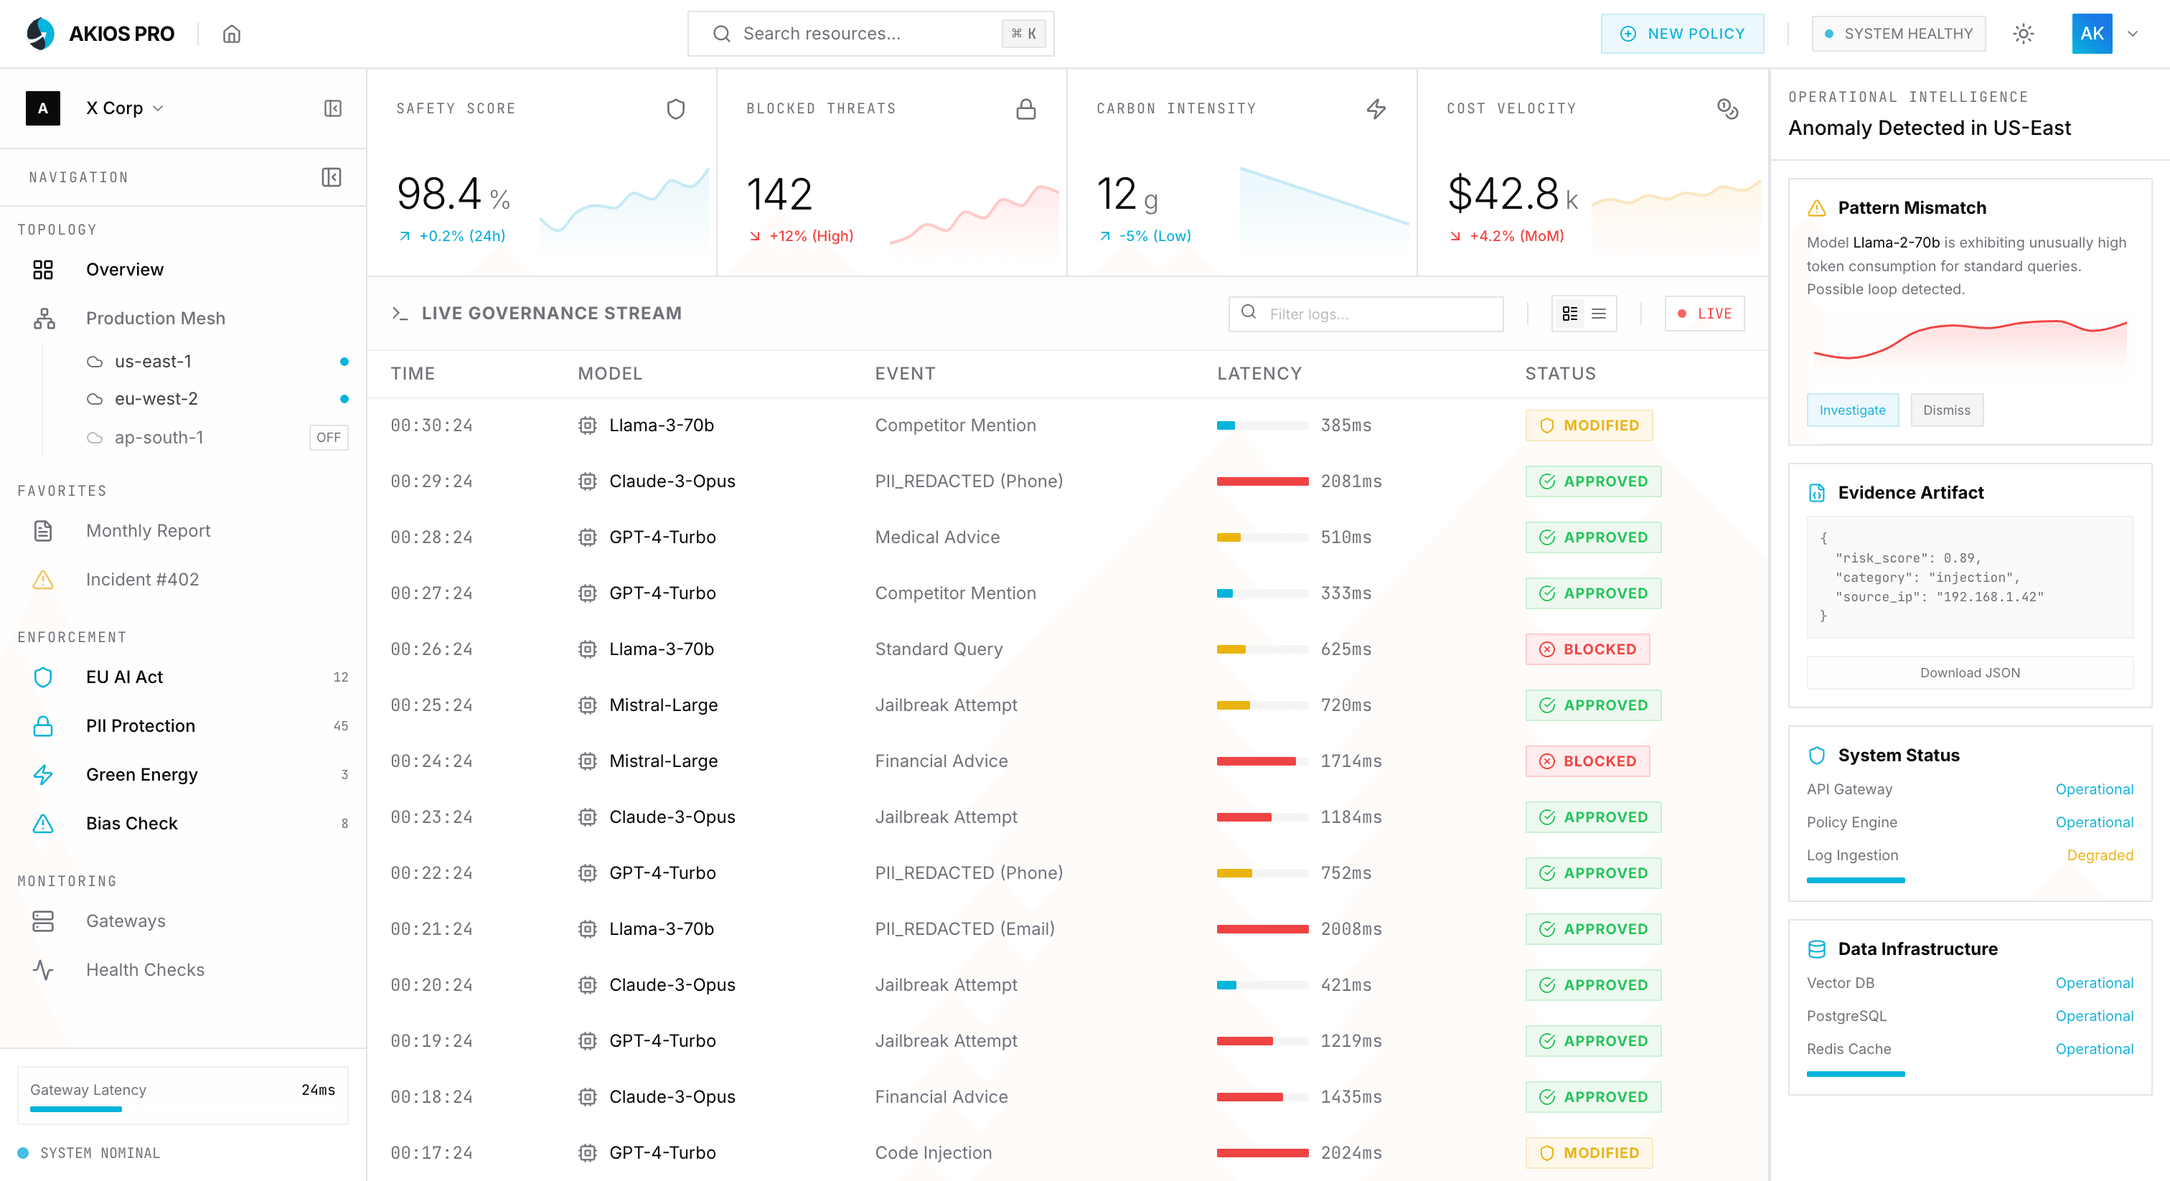
Task: Select the theme toggle sun icon in header
Action: (2024, 34)
